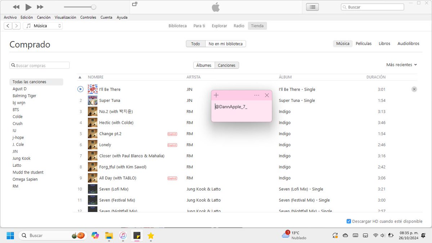Viewport: 432px width, 243px height.
Task: Switch to the Para ti tab
Action: coord(199,26)
